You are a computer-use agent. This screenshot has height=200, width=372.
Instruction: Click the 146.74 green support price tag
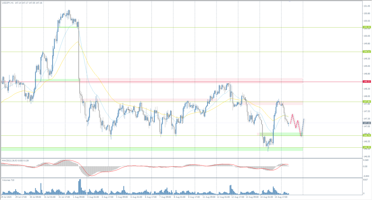coord(366,135)
